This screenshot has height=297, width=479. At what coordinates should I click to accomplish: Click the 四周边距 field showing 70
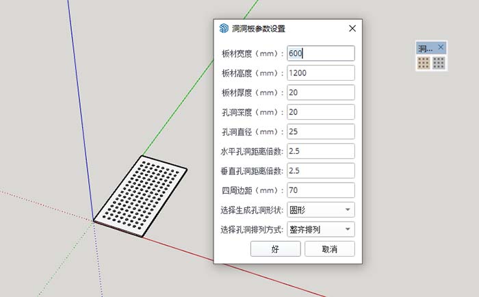[321, 190]
